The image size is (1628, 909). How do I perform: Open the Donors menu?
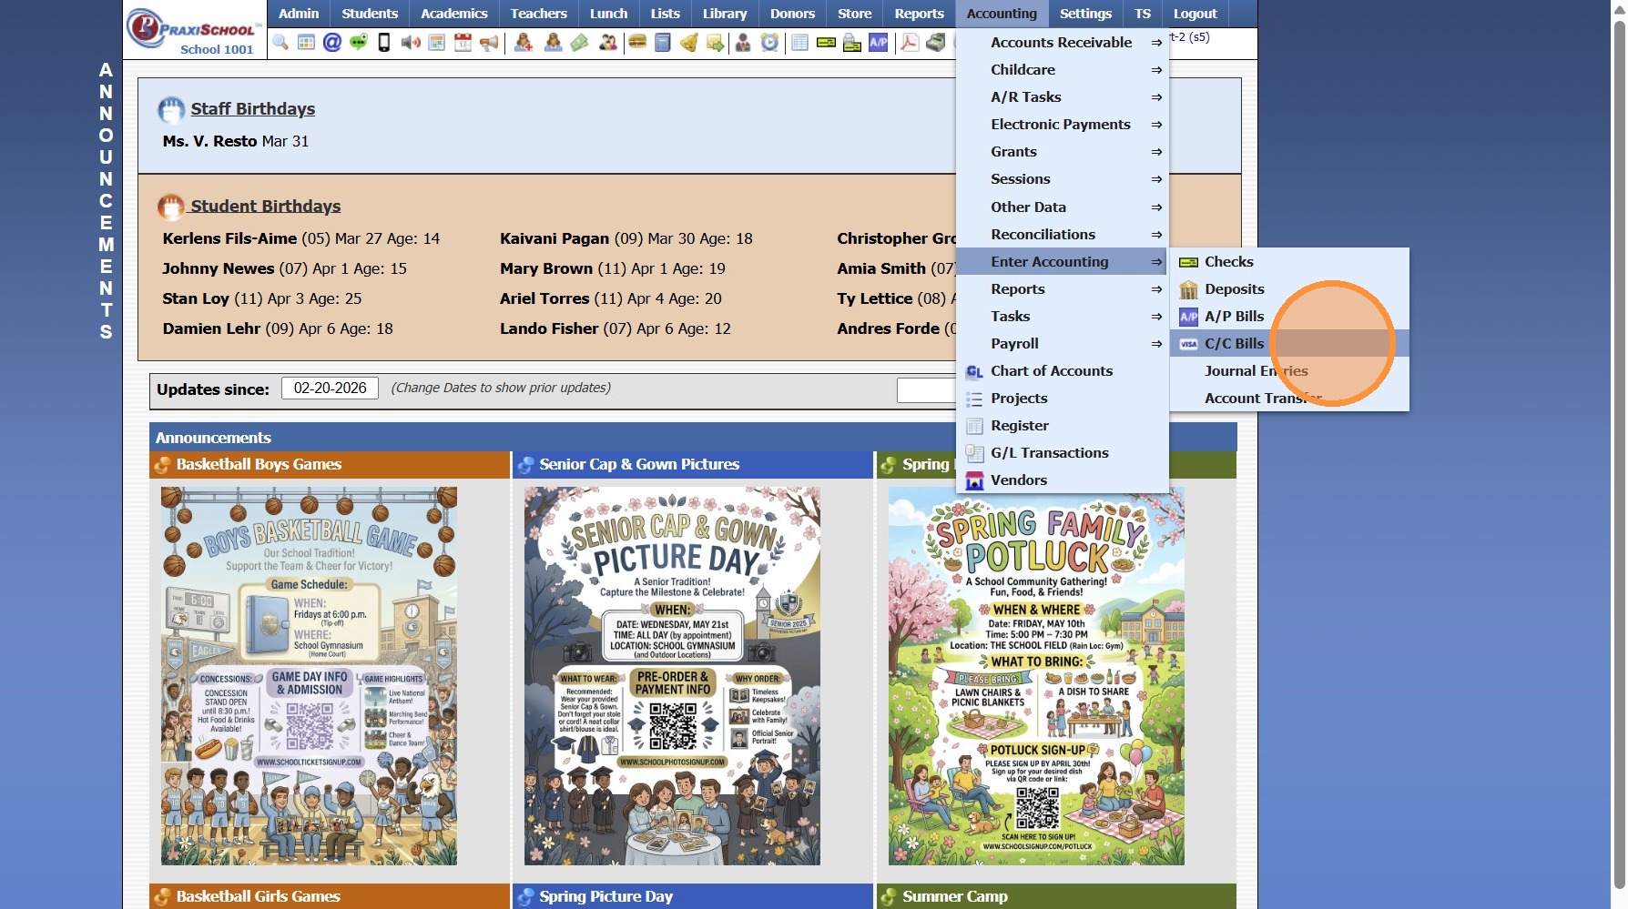(792, 14)
